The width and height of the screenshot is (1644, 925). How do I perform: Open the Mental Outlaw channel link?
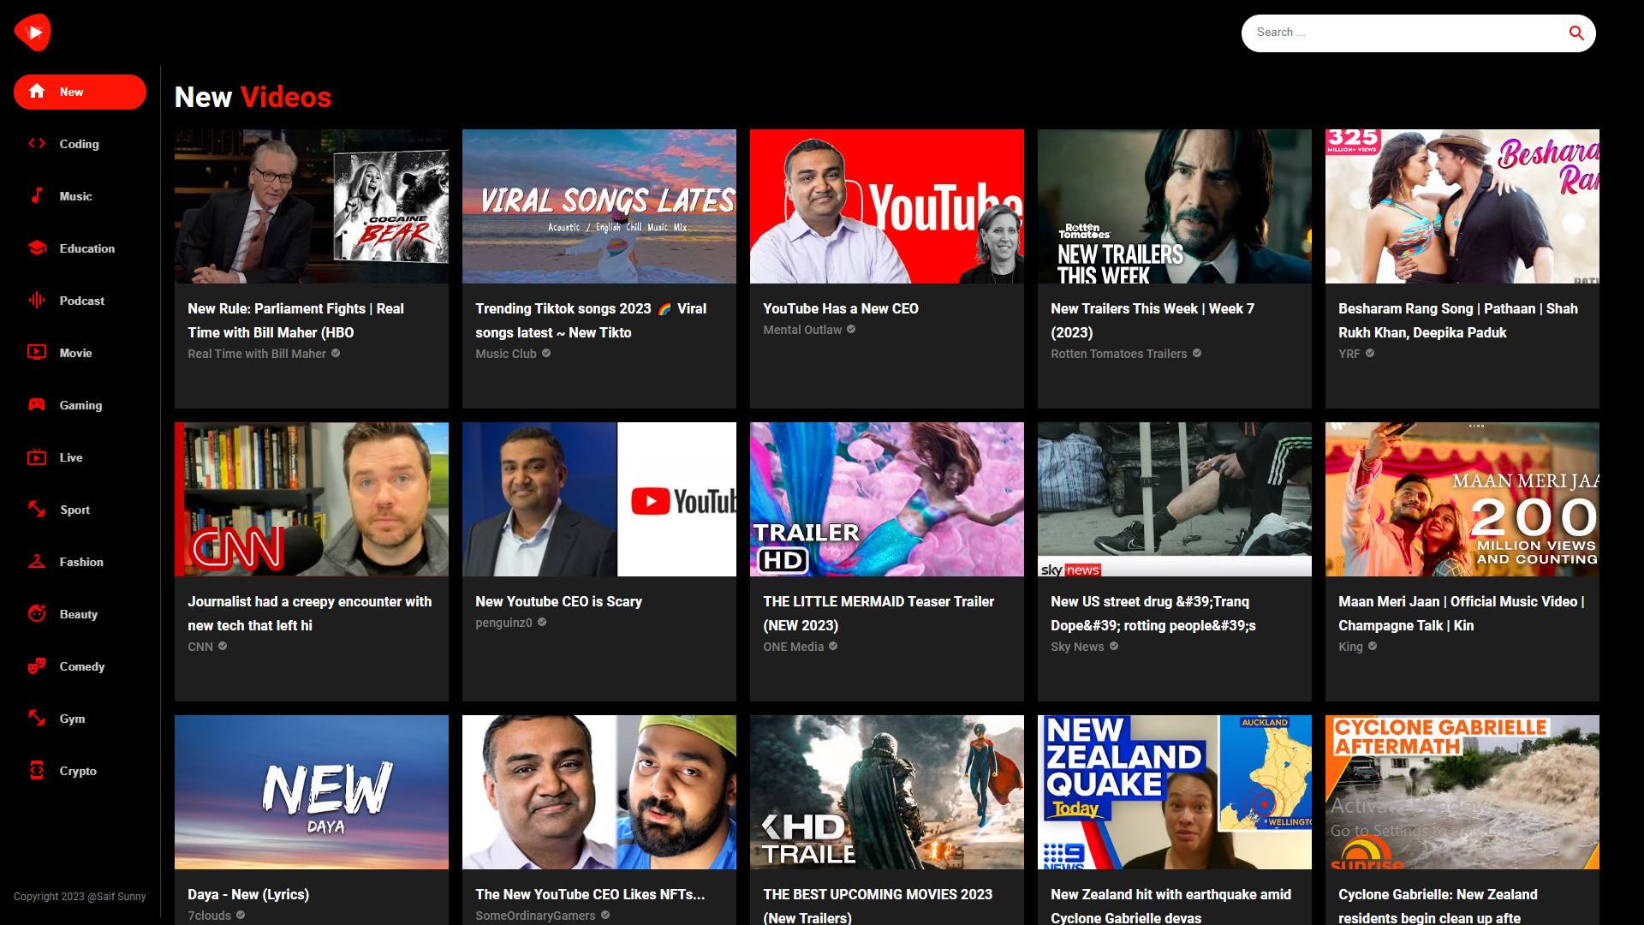point(802,330)
